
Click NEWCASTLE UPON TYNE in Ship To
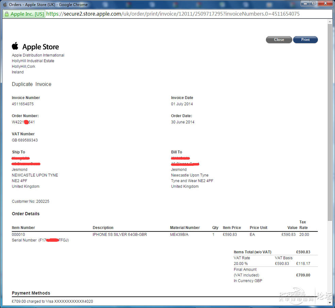[x=35, y=175]
